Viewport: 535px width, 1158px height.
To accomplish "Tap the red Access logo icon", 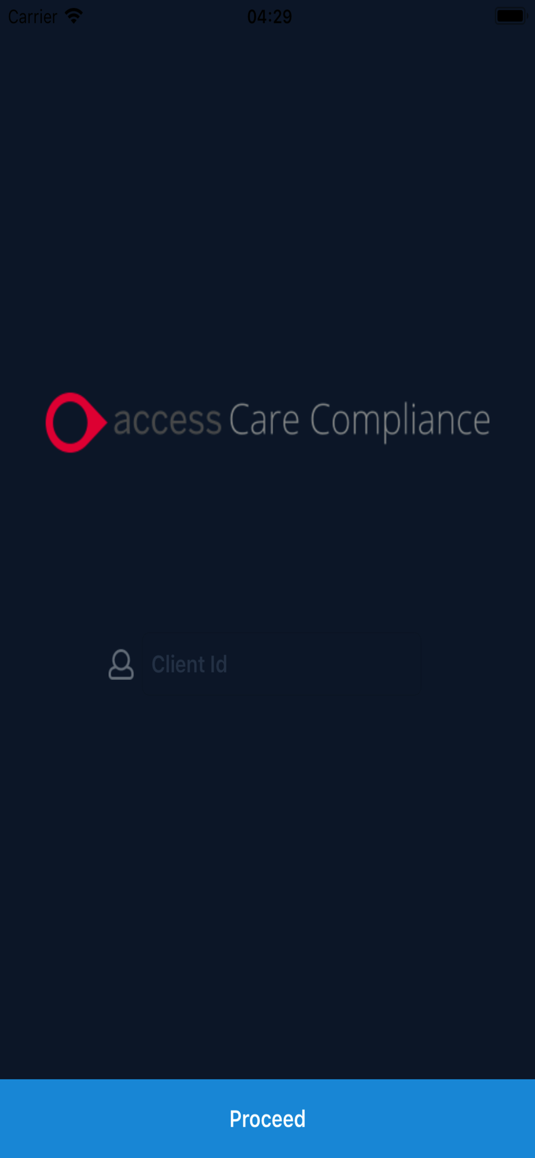I will pos(76,422).
